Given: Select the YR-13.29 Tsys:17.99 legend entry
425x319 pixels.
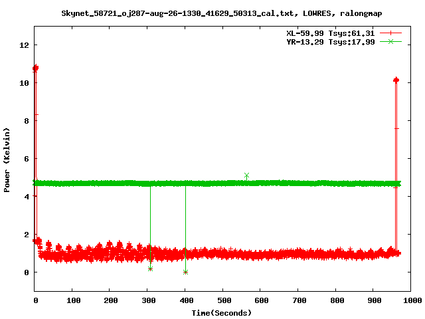Looking at the screenshot, I should (331, 42).
